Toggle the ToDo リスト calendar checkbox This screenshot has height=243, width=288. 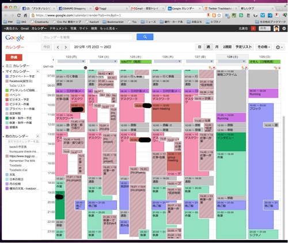click(x=7, y=86)
